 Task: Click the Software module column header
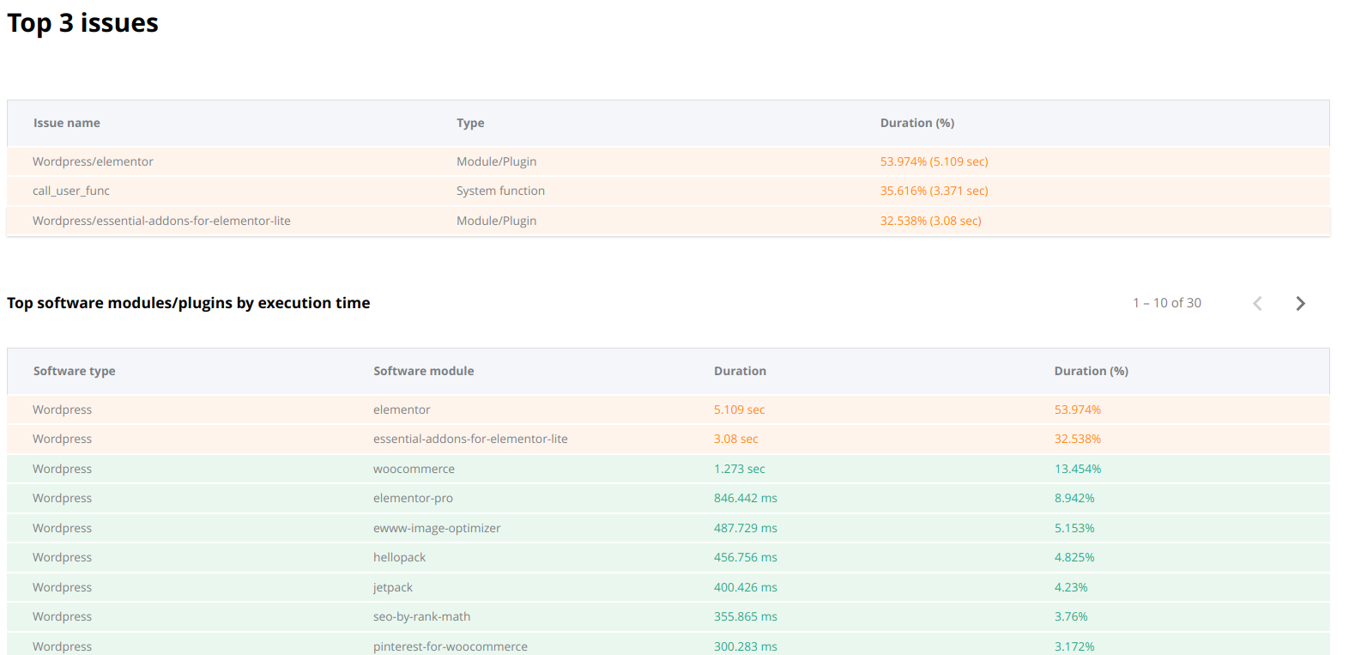[424, 371]
